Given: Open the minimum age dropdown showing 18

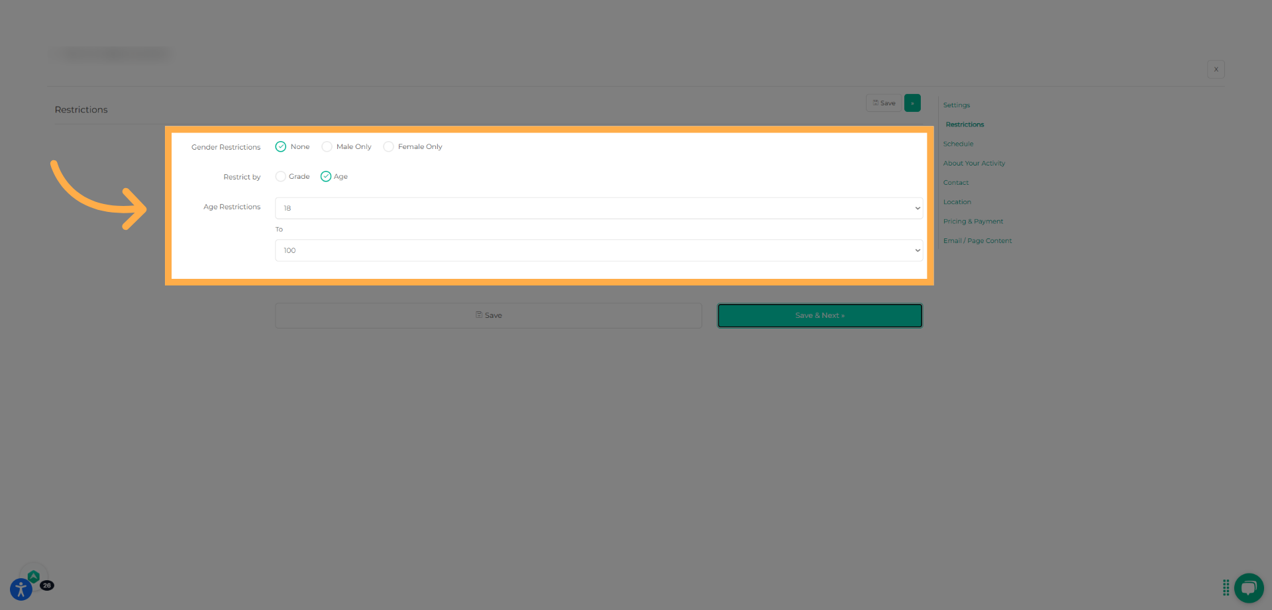Looking at the screenshot, I should [x=598, y=208].
